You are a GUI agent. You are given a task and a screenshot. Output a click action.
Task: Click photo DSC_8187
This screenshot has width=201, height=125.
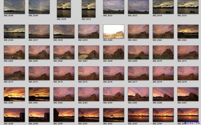[188, 94]
